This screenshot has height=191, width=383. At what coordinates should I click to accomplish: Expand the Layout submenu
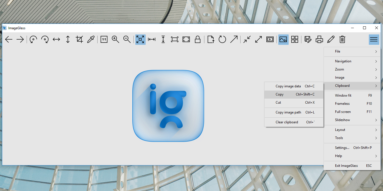(x=352, y=130)
